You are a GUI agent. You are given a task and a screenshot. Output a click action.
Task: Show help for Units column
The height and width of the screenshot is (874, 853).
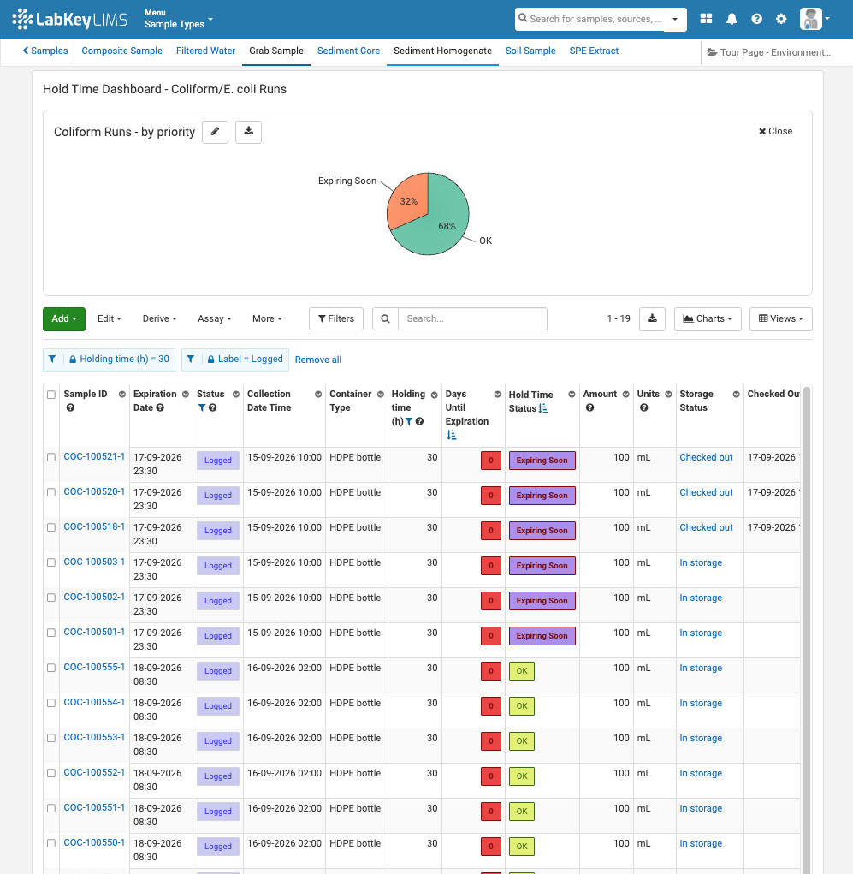pos(644,407)
